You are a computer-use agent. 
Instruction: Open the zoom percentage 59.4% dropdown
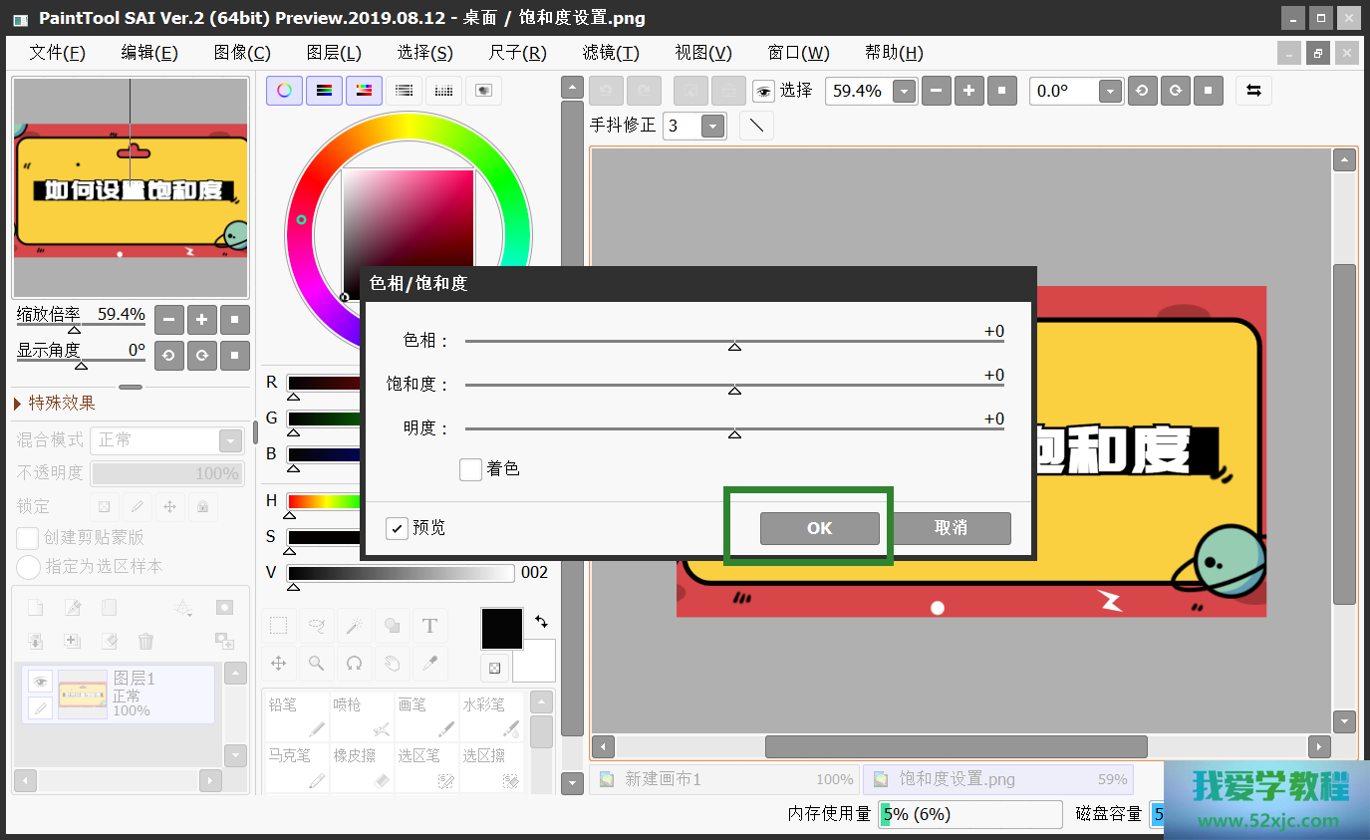click(904, 92)
